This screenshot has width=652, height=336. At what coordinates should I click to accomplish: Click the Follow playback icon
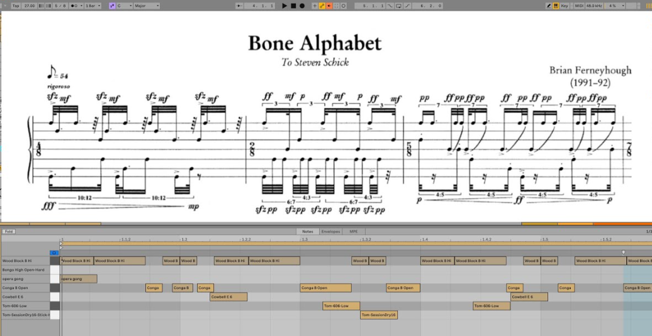click(240, 6)
